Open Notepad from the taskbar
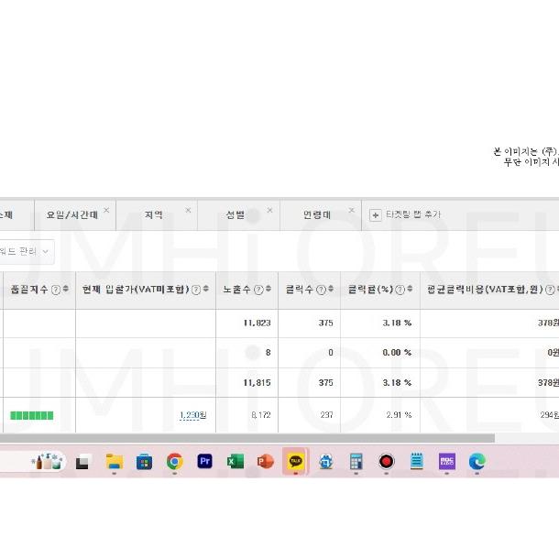This screenshot has height=559, width=559. click(x=417, y=461)
